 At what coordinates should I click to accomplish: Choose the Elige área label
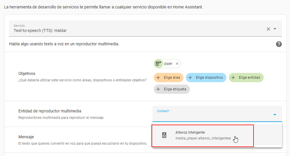(x=172, y=78)
